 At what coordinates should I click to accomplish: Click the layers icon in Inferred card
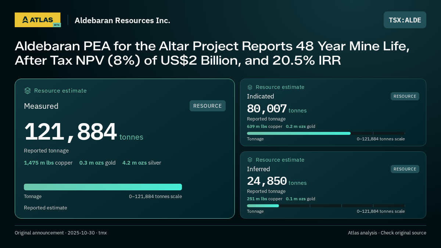point(250,160)
